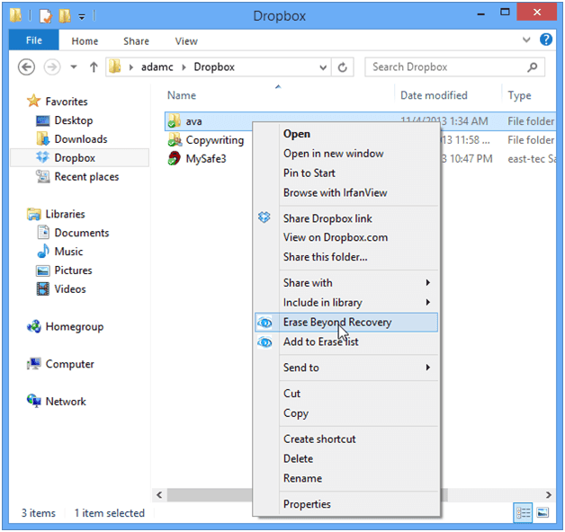565x532 pixels.
Task: Click the Forward navigation button
Action: (x=52, y=67)
